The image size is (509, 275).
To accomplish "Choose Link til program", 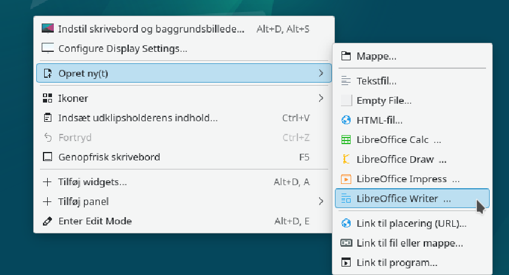I will [412, 262].
